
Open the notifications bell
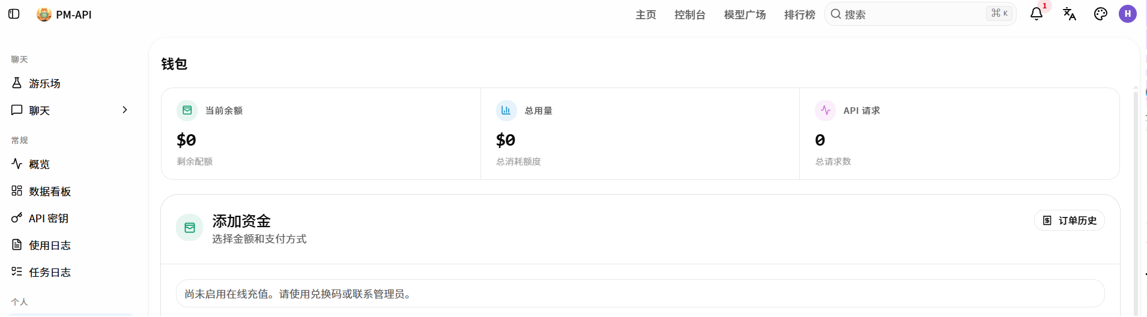[1037, 14]
